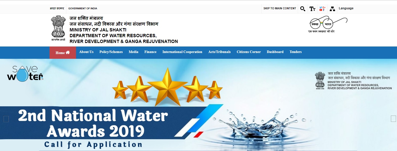This screenshot has height=151, width=397.
Task: Advance to next banner slide
Action: 393,119
